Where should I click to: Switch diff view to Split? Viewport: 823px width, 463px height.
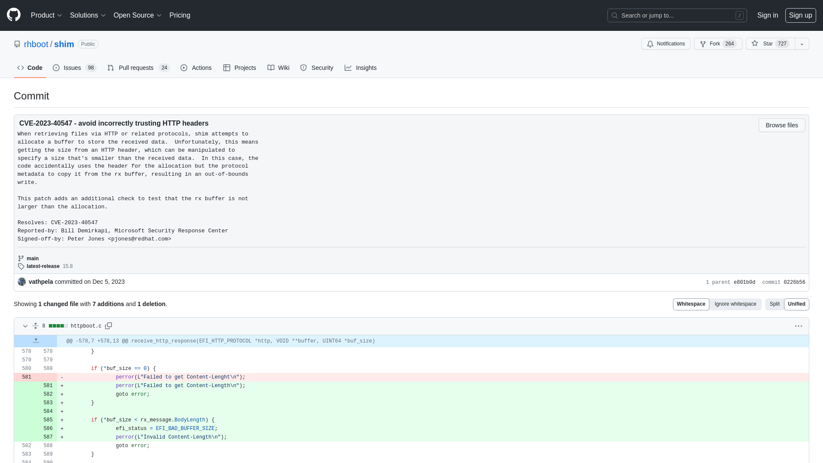(x=774, y=304)
